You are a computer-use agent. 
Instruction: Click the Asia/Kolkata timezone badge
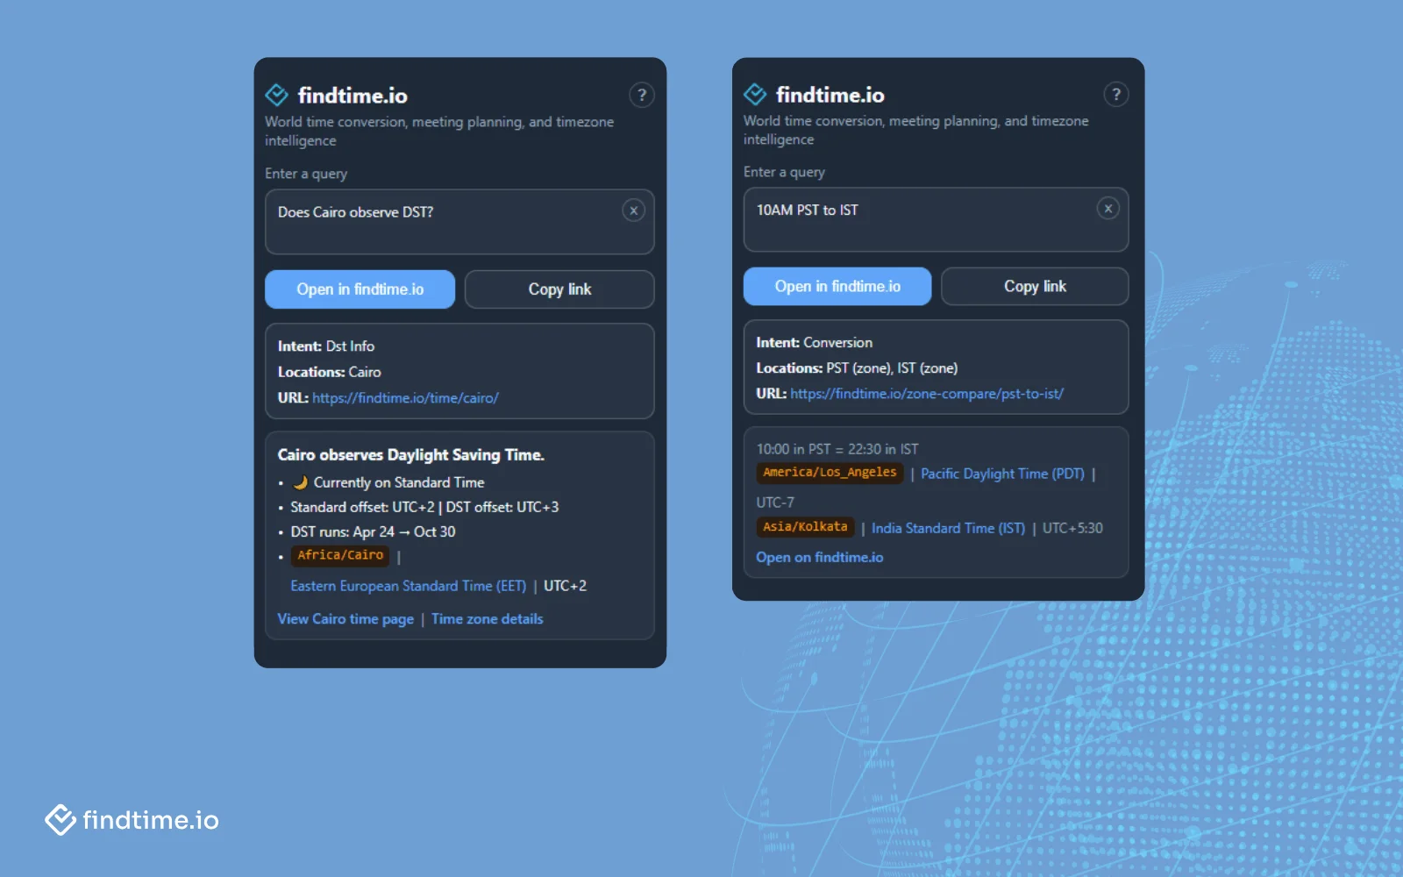tap(804, 527)
